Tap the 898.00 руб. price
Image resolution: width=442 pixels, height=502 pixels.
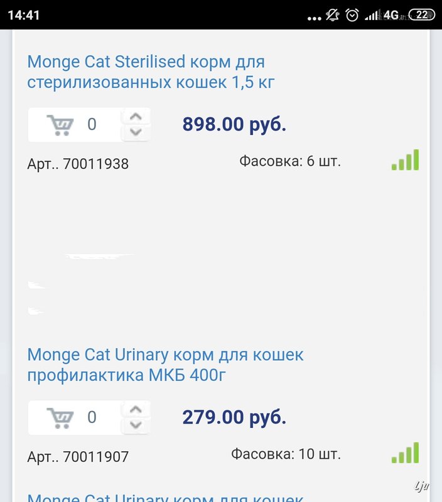[x=234, y=124]
